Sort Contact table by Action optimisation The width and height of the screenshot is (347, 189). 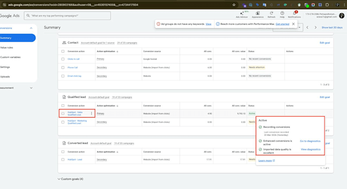[108, 51]
